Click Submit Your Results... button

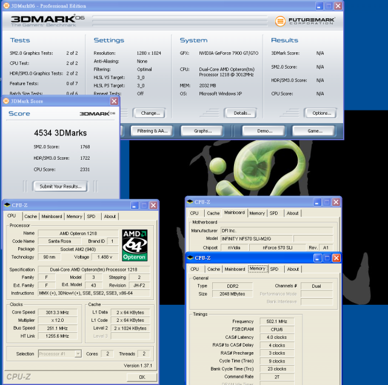61,186
